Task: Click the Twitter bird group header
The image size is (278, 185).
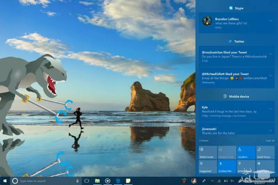Action: [230, 41]
